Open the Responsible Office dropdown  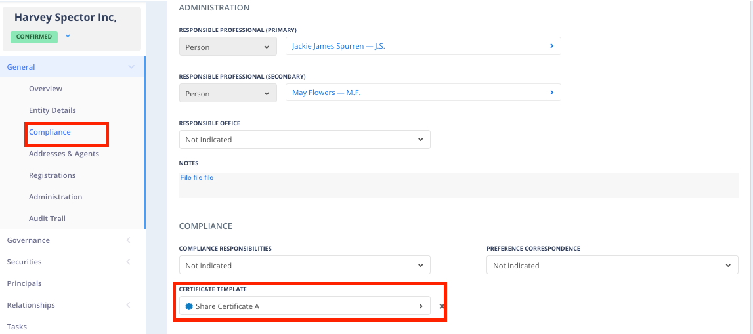coord(305,140)
